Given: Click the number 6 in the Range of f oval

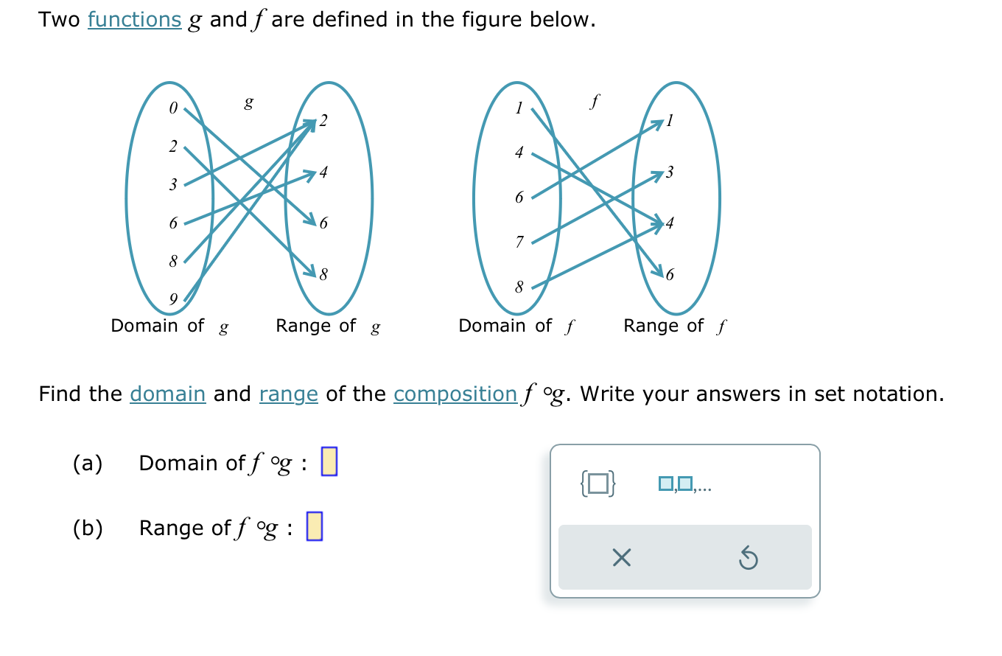Looking at the screenshot, I should click(669, 274).
